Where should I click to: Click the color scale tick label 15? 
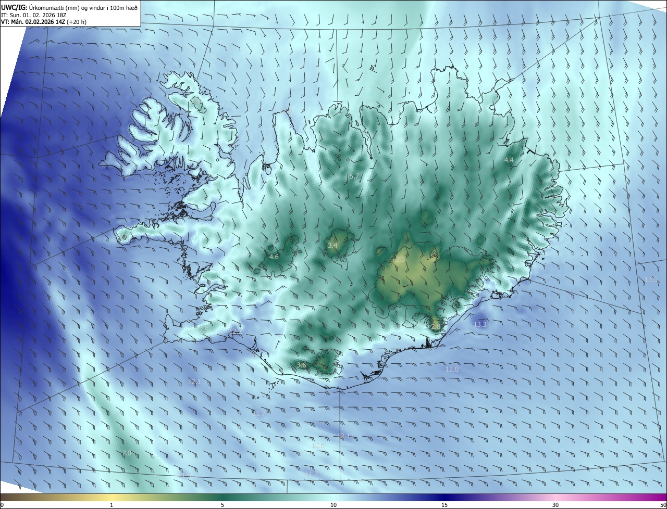point(444,505)
